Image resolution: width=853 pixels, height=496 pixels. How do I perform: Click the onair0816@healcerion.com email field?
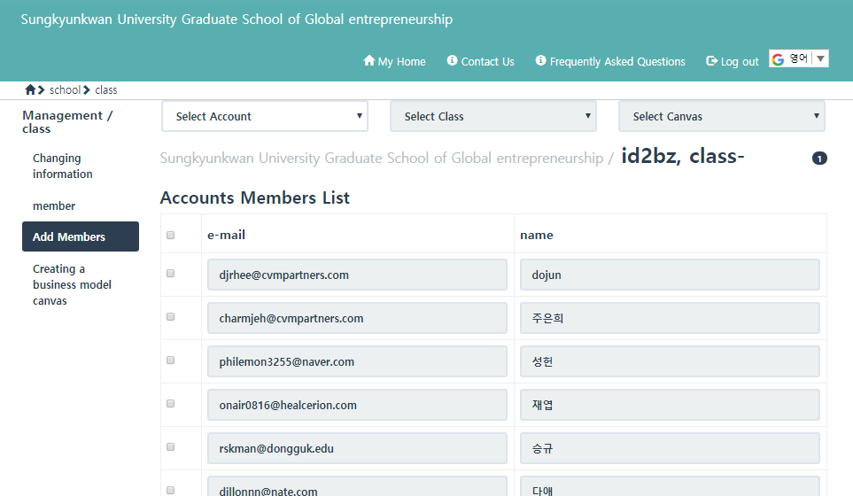click(x=358, y=405)
